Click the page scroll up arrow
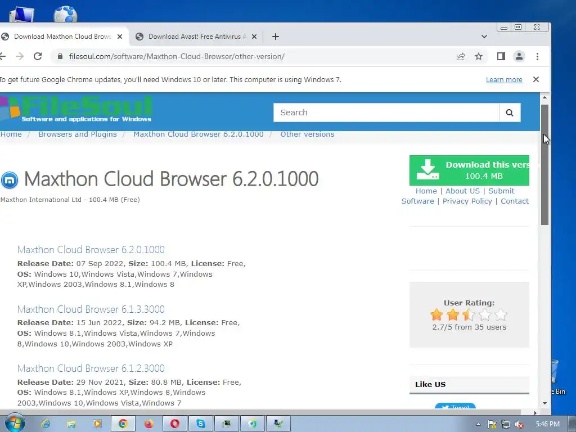The image size is (576, 432). pos(544,97)
